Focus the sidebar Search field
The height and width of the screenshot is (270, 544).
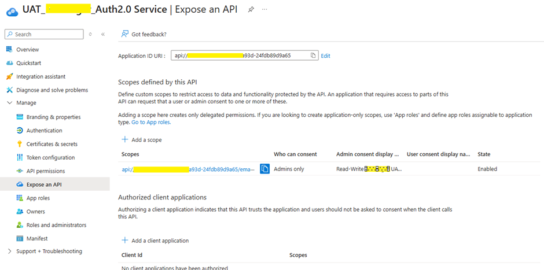coord(44,34)
